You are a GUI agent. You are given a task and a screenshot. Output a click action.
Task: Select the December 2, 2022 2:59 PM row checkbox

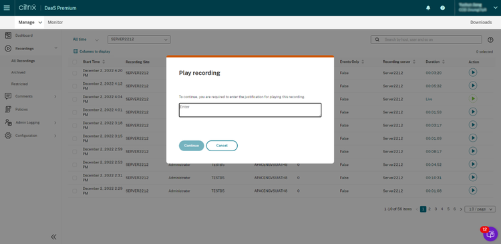[74, 152]
